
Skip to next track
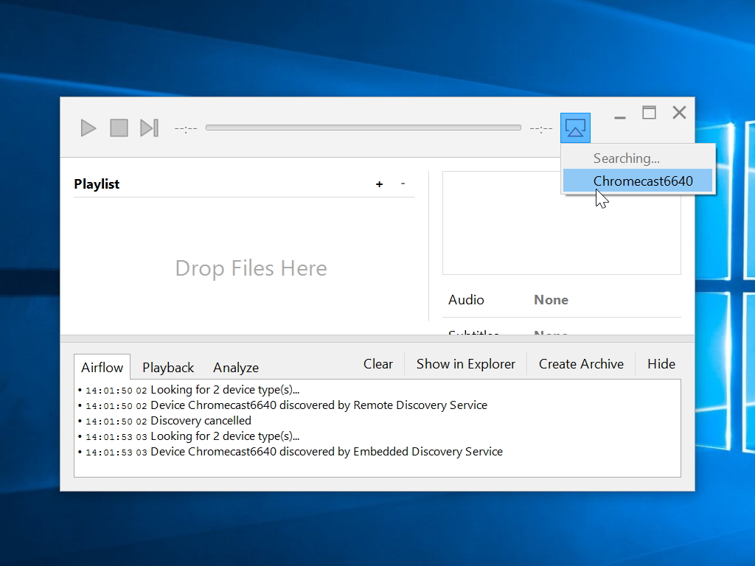[149, 128]
